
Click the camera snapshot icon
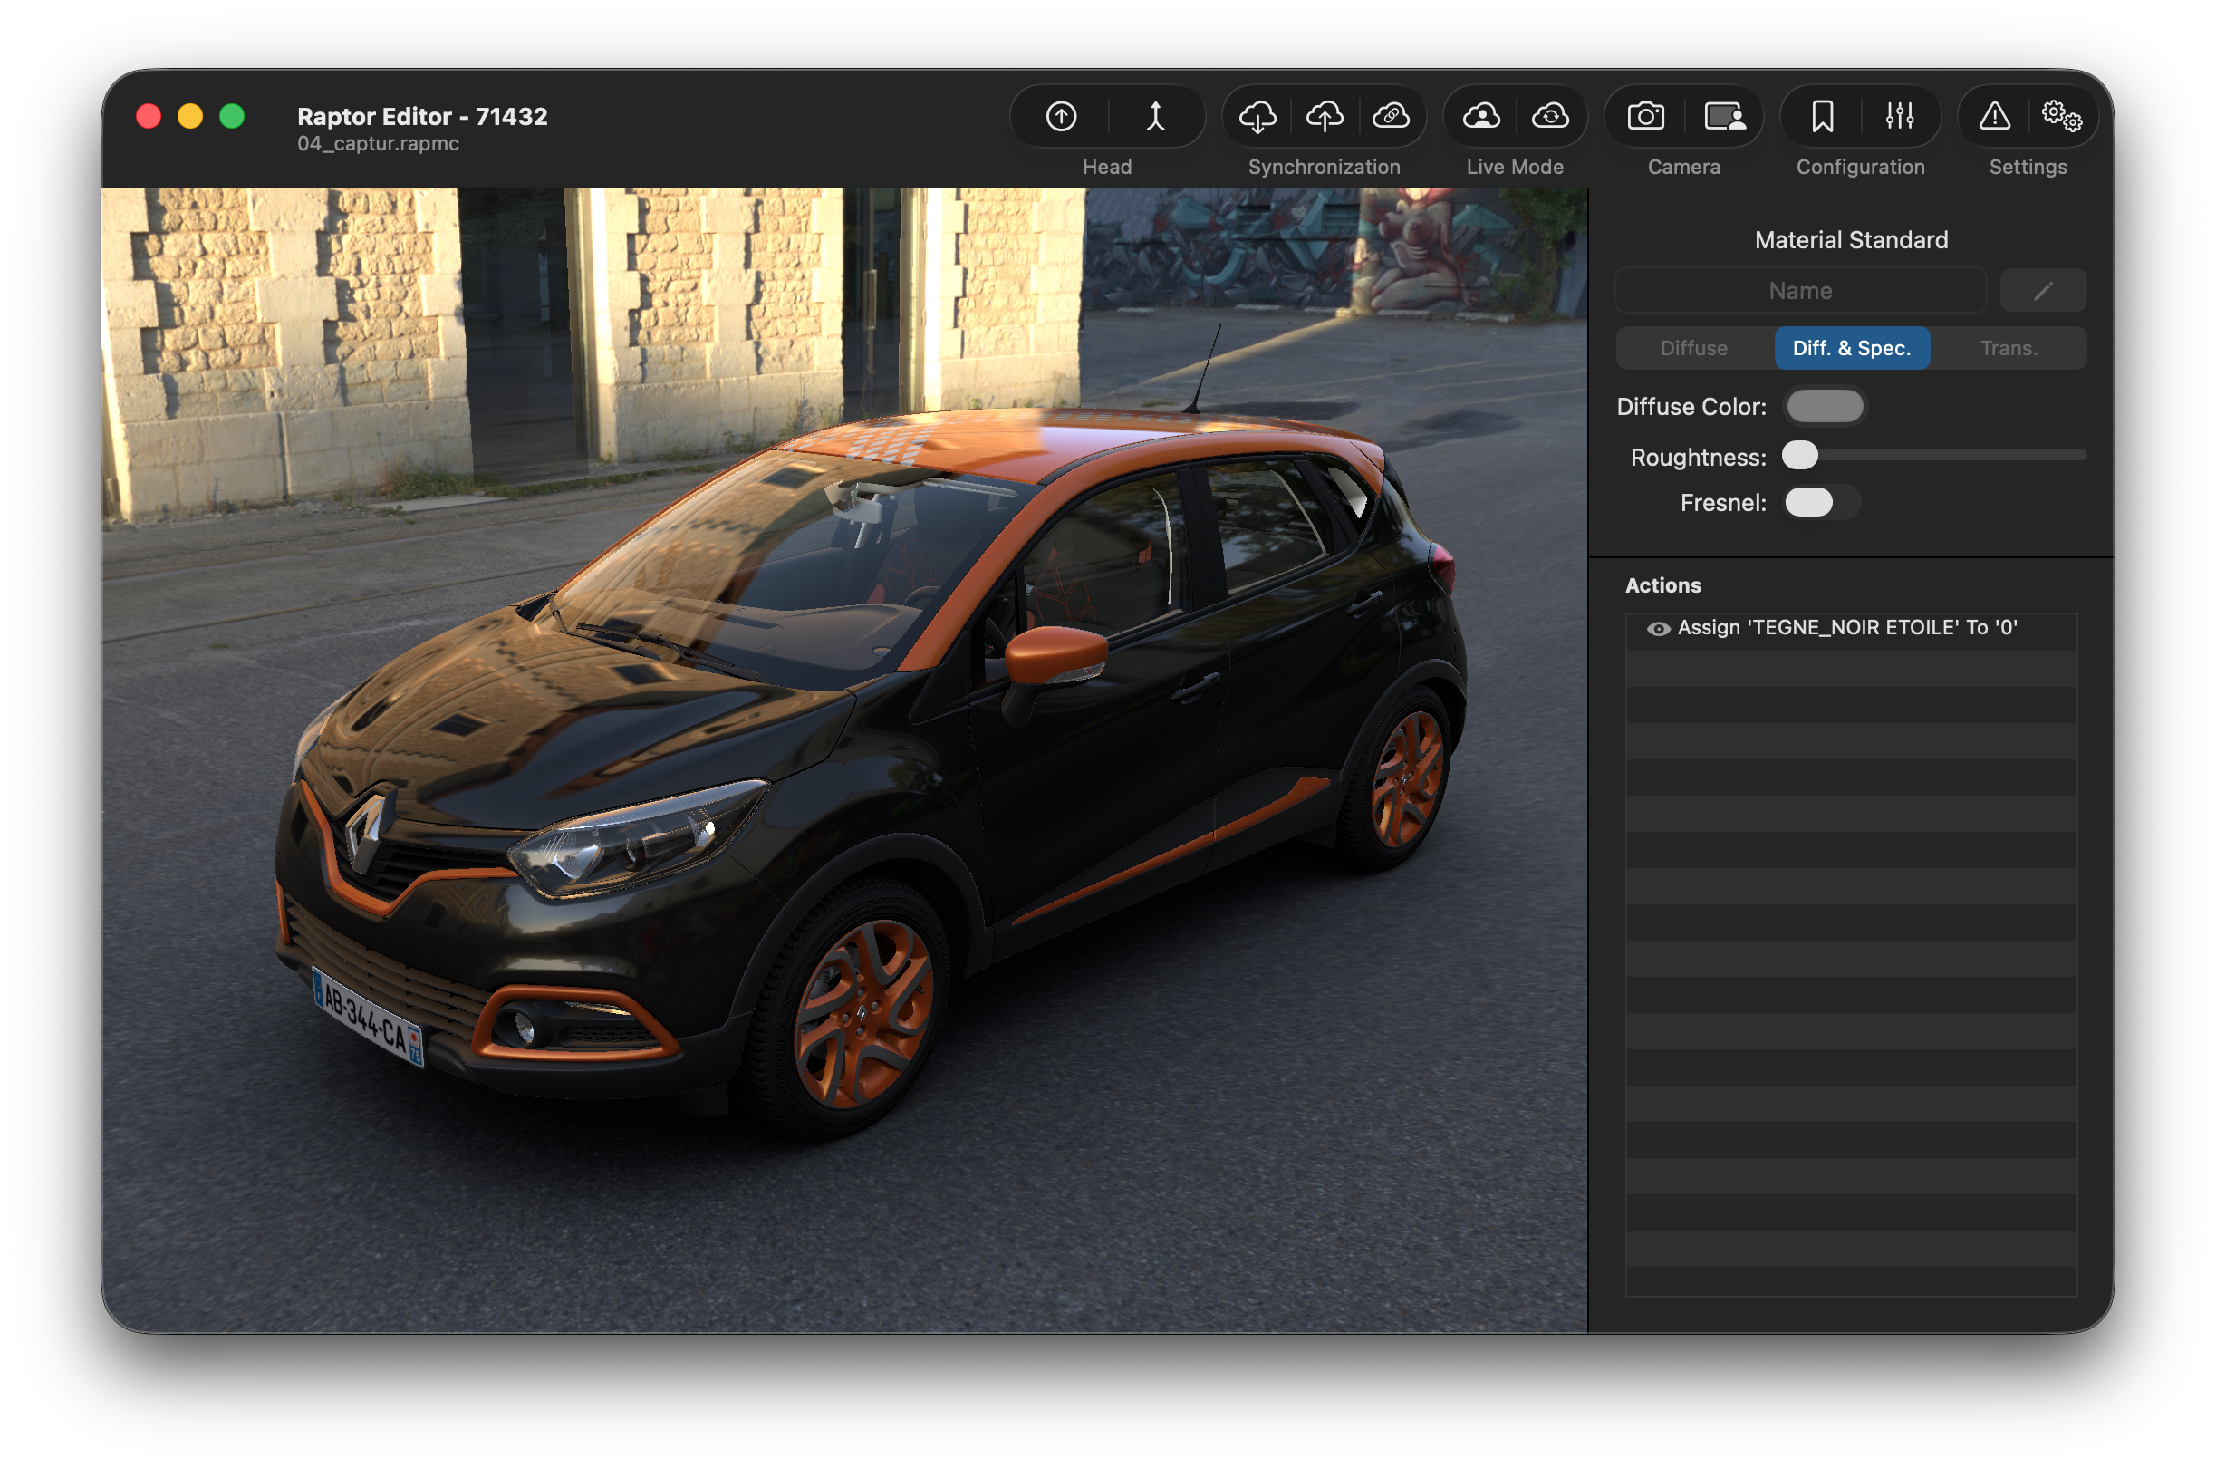pos(1645,116)
